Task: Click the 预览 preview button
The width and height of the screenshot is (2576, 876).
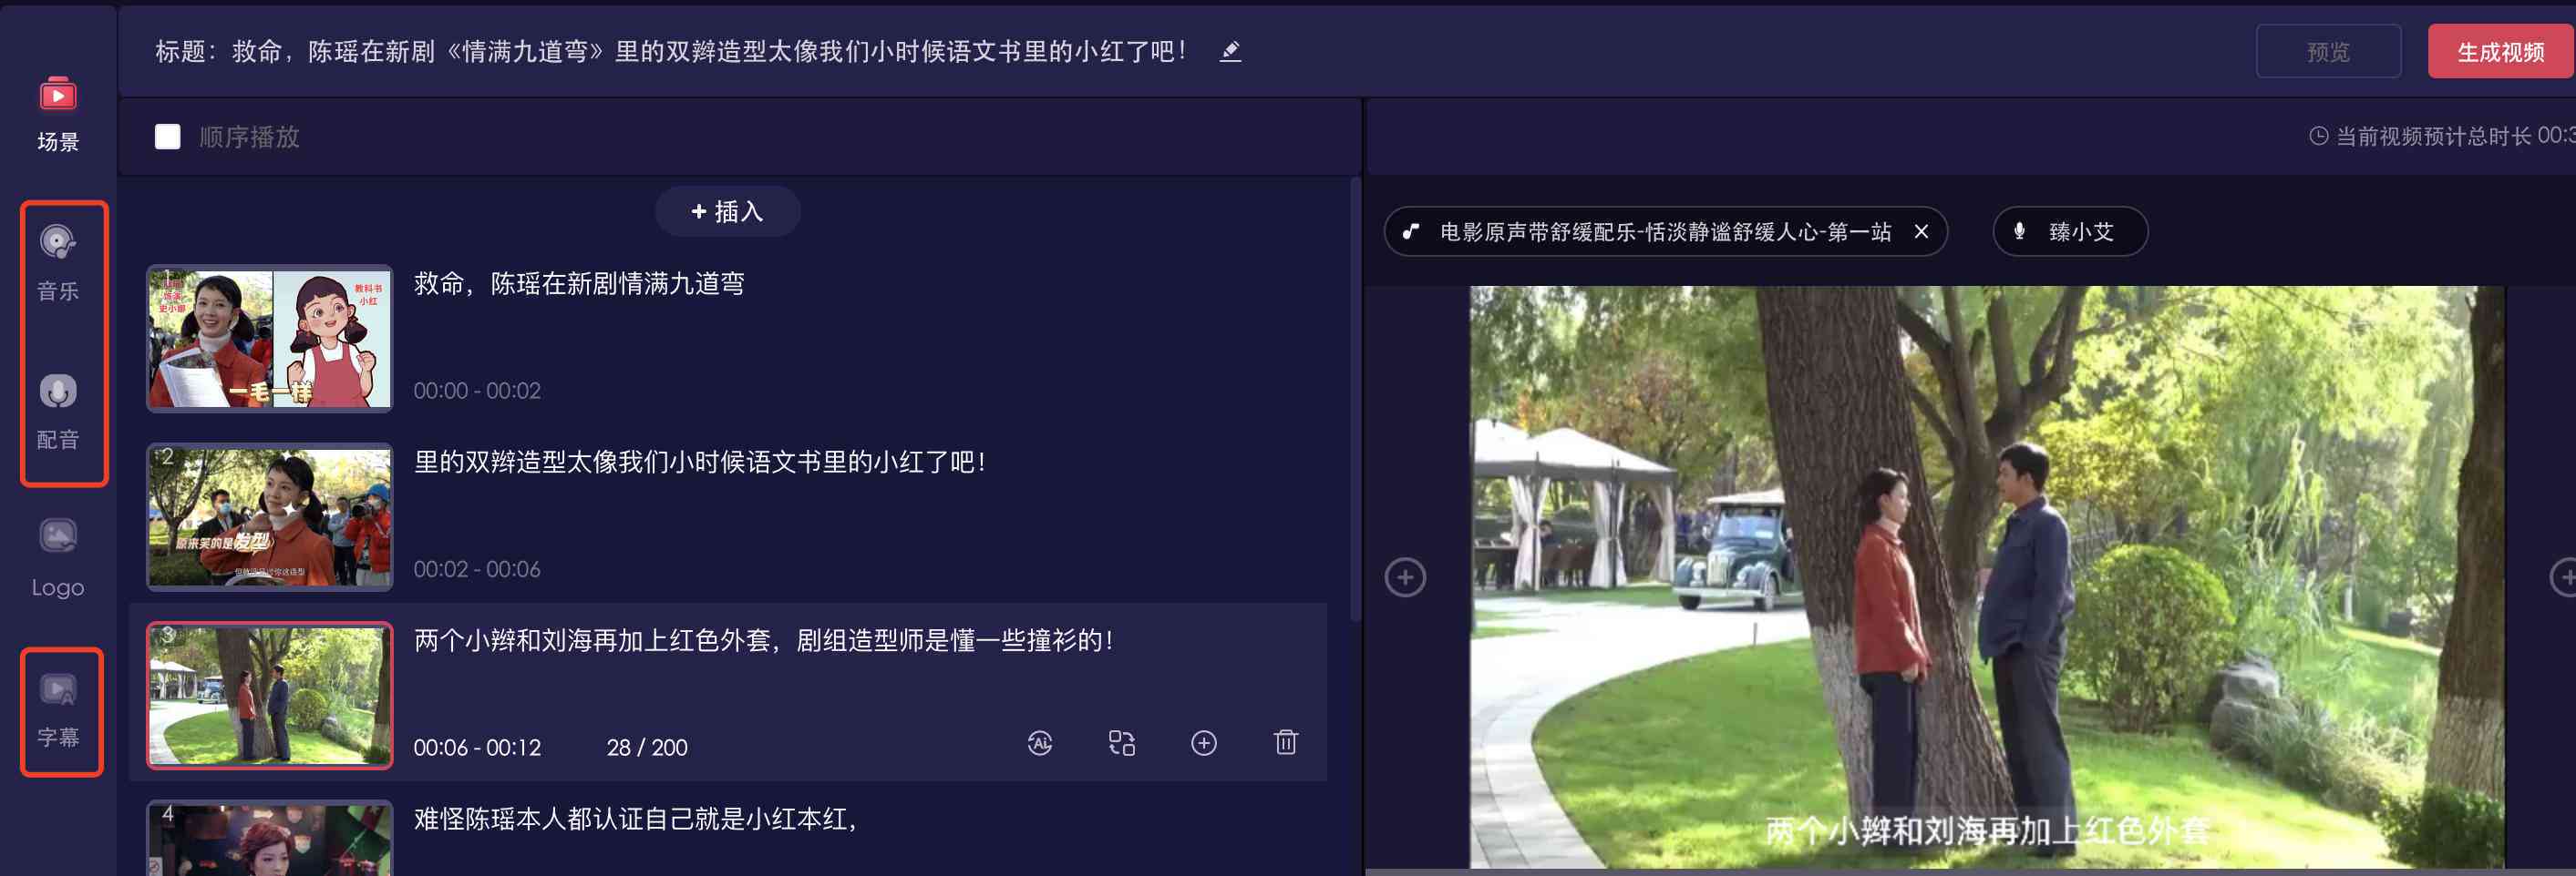Action: tap(2328, 52)
